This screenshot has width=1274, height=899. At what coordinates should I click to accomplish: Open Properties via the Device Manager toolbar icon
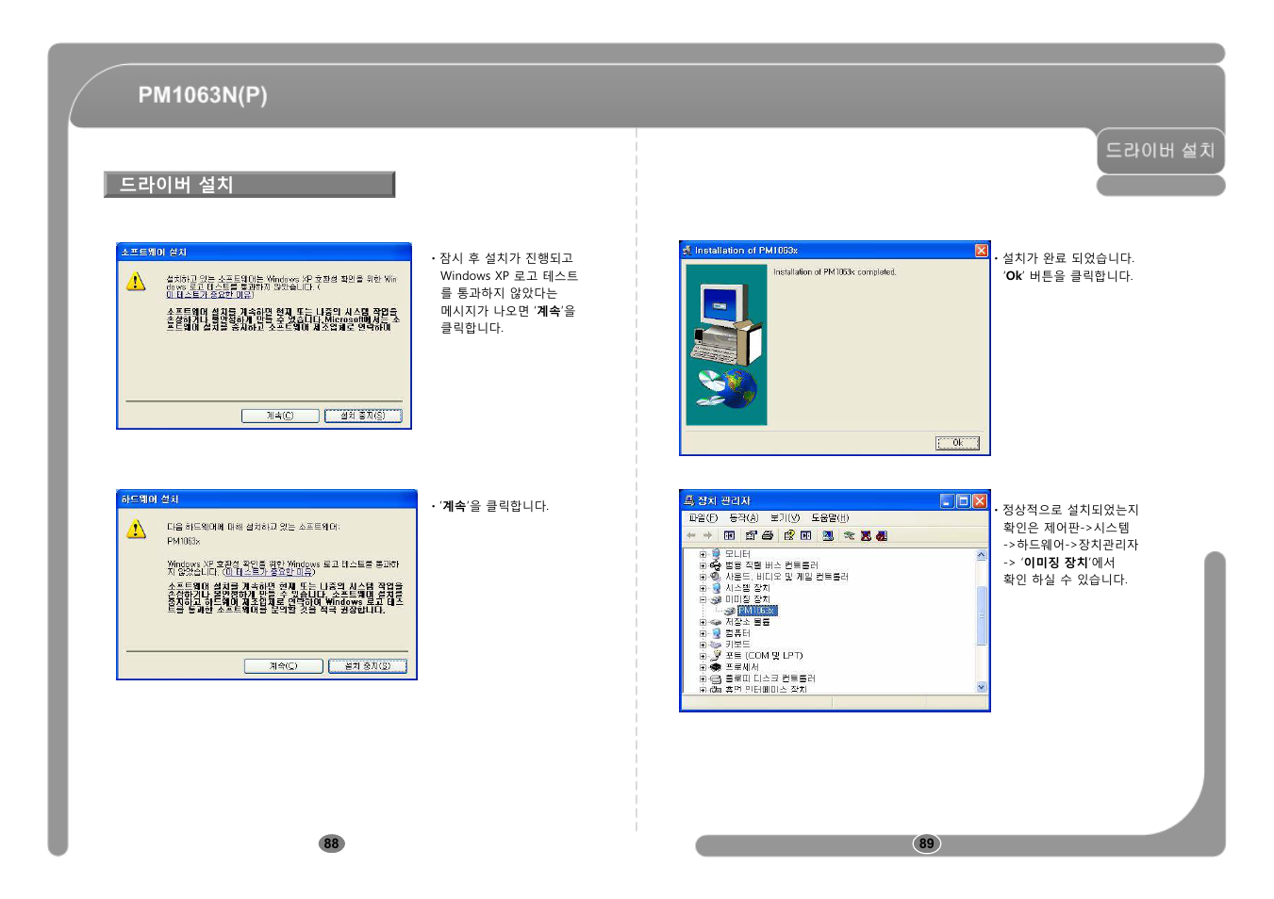click(752, 535)
